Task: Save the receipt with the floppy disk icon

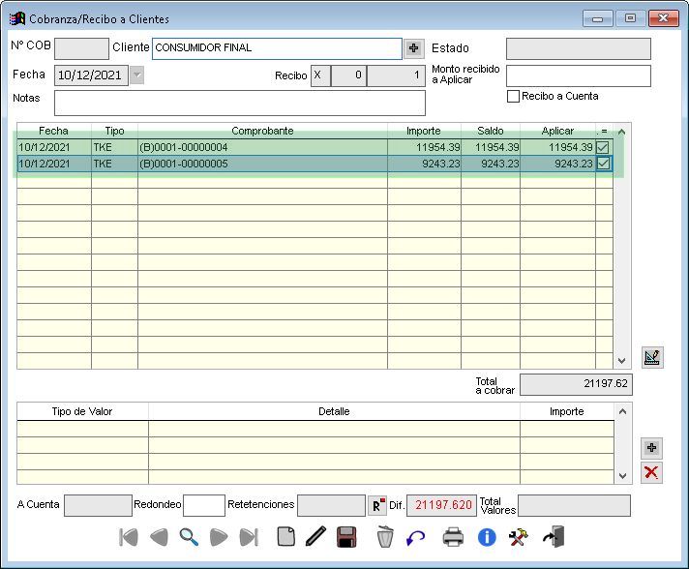Action: point(347,537)
